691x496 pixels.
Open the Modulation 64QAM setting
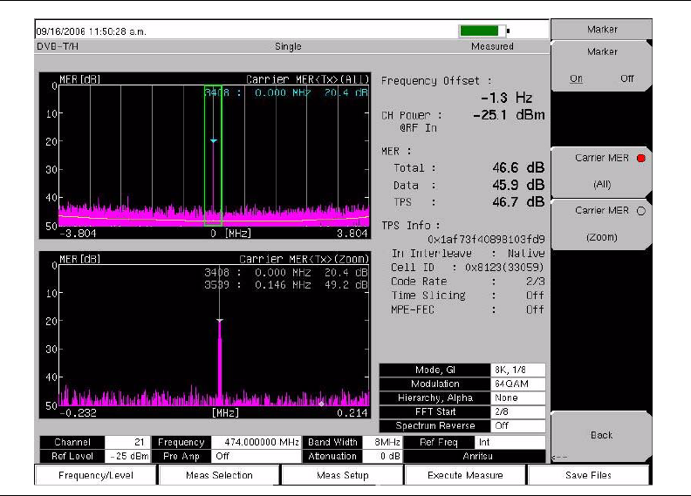pos(517,384)
